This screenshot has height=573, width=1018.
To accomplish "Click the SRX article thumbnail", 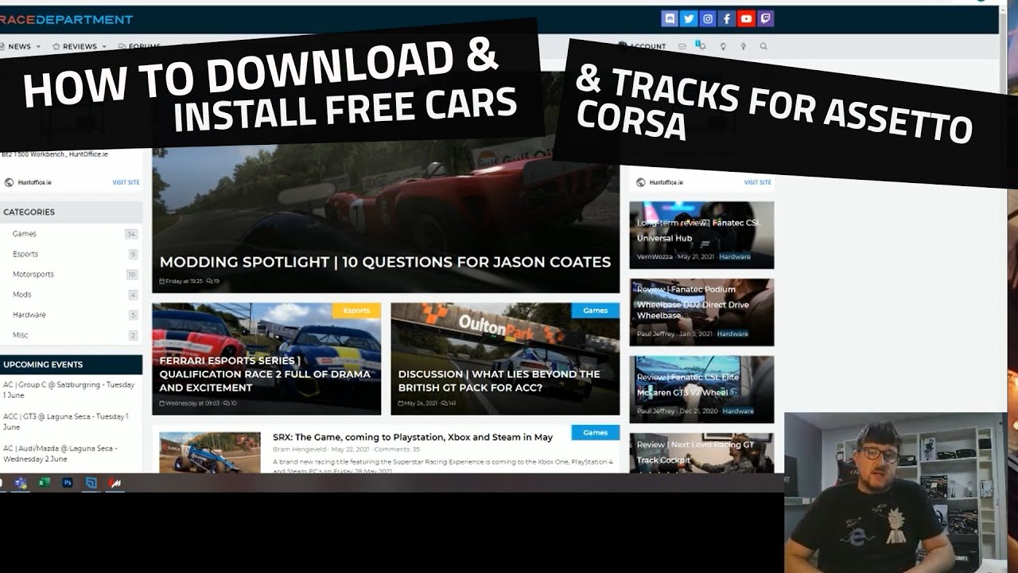I will pos(210,453).
